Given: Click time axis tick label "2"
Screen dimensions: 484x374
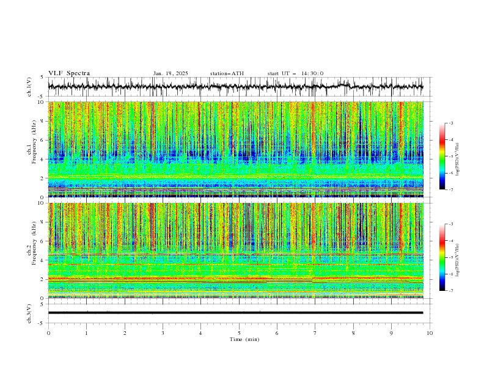Looking at the screenshot, I should click(125, 333).
